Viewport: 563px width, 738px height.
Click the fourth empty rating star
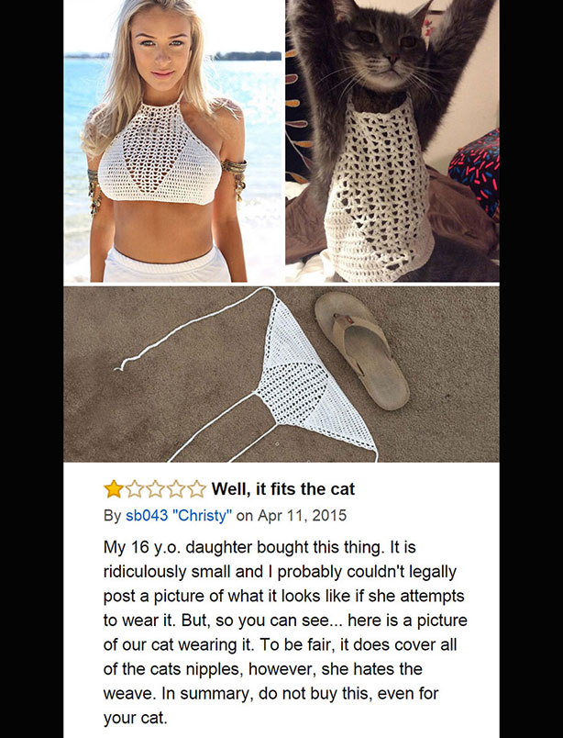coord(176,489)
